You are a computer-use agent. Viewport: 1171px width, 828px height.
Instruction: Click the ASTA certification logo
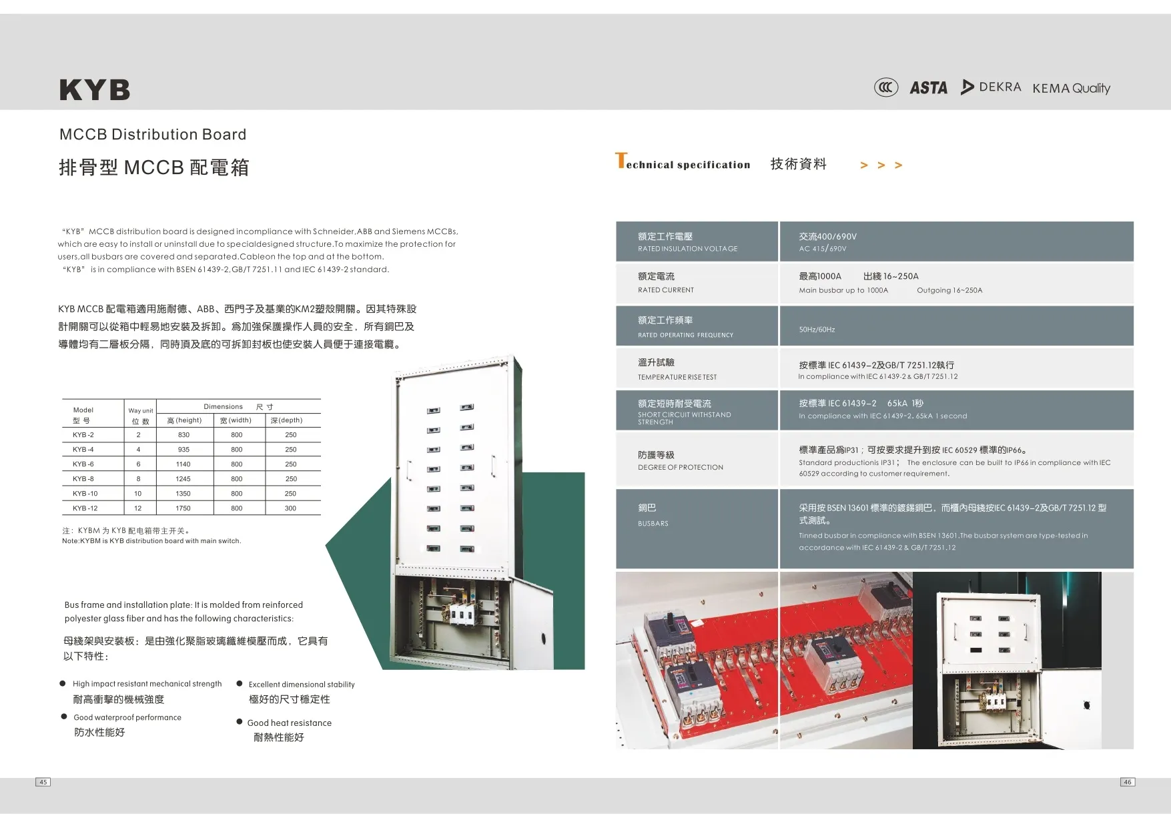point(928,87)
